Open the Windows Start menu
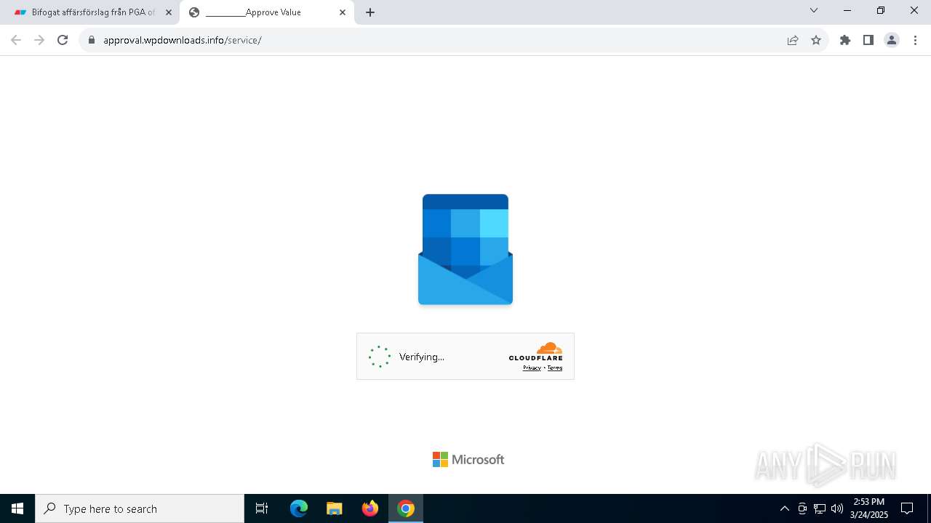 [17, 508]
